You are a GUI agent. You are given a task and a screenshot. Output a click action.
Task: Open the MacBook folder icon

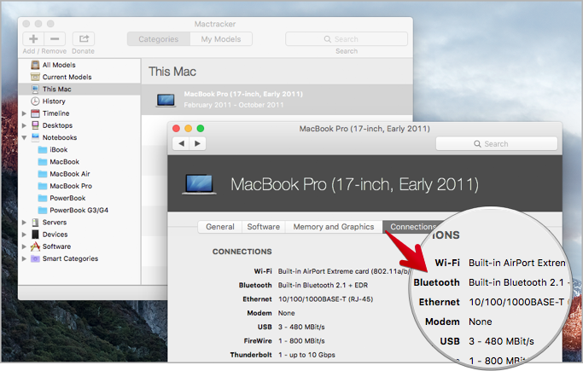pyautogui.click(x=43, y=162)
